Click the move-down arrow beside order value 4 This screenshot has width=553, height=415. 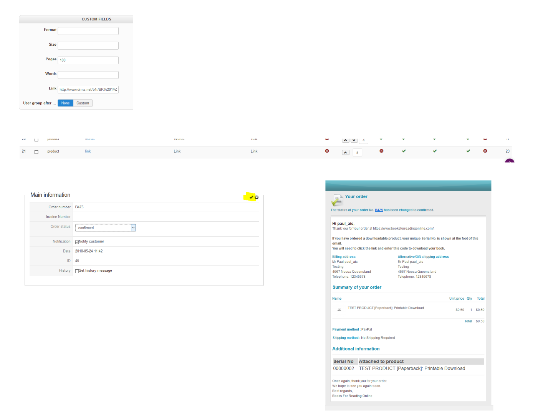point(354,140)
